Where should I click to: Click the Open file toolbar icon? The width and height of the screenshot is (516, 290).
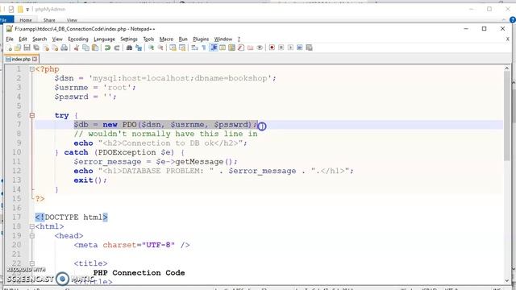[x=18, y=48]
